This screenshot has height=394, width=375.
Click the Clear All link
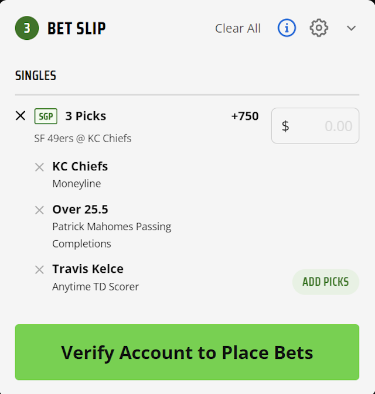[238, 28]
